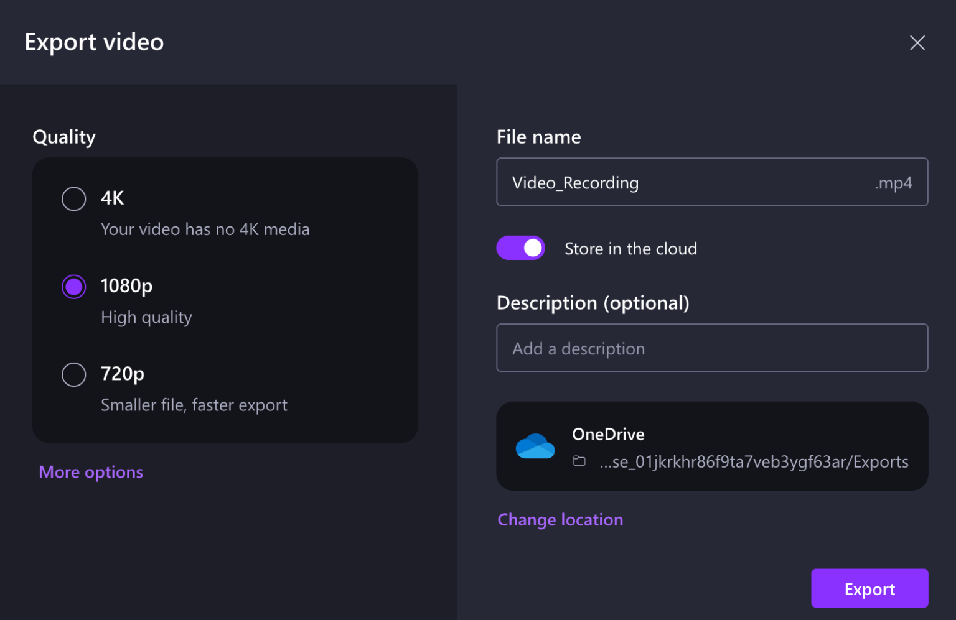Pick the 720p radio button

point(74,374)
